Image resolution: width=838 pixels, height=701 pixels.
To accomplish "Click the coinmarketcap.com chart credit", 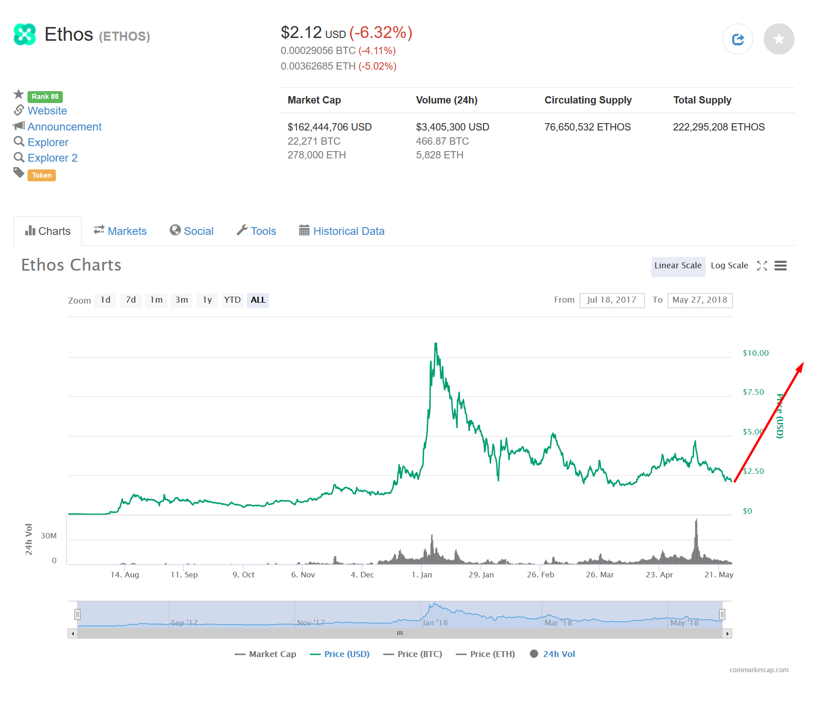I will click(759, 670).
